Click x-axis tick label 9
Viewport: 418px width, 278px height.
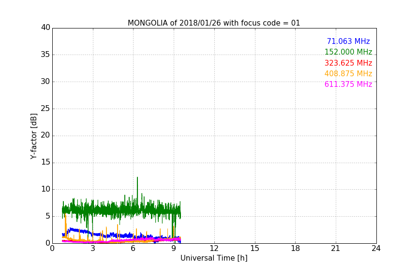click(x=174, y=249)
